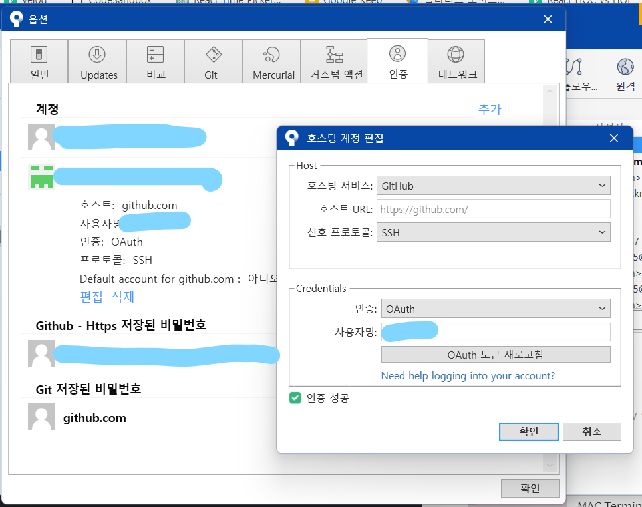Click the 인증: OAuth account detail text
The height and width of the screenshot is (507, 642).
[111, 242]
